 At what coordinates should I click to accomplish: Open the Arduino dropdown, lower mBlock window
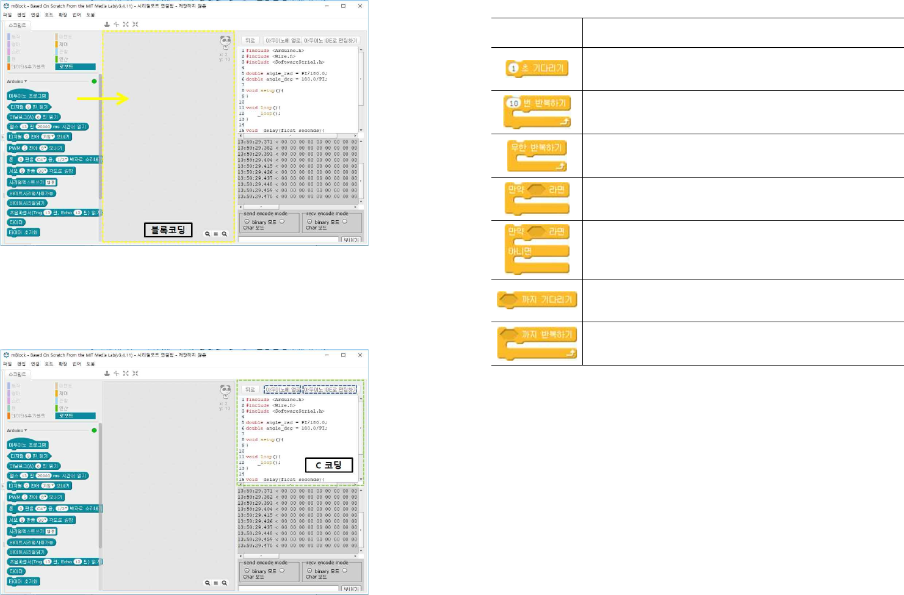pos(17,430)
